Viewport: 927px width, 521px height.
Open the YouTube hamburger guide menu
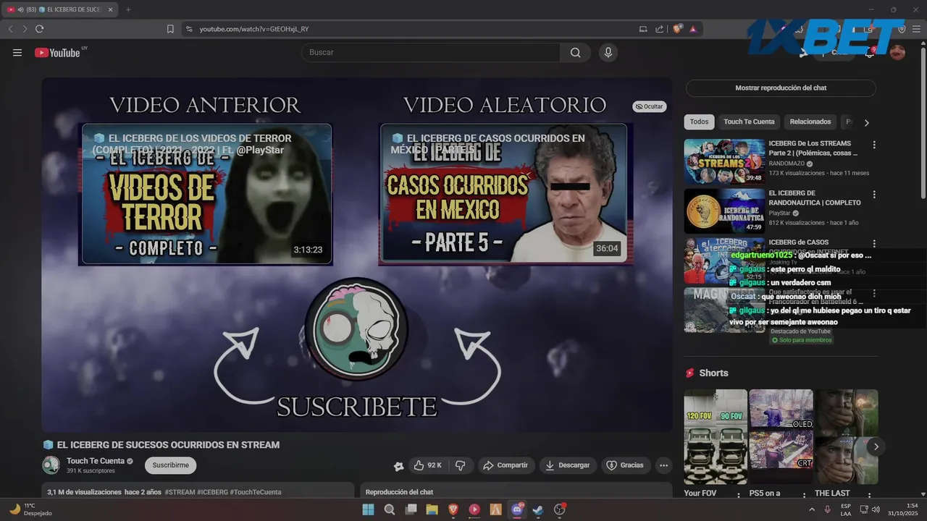click(17, 52)
